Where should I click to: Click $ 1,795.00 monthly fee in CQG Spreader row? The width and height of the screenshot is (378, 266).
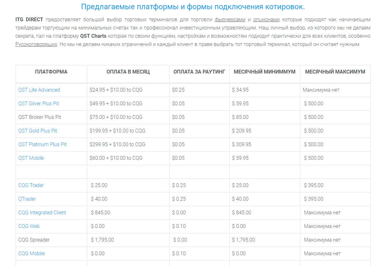click(x=102, y=240)
